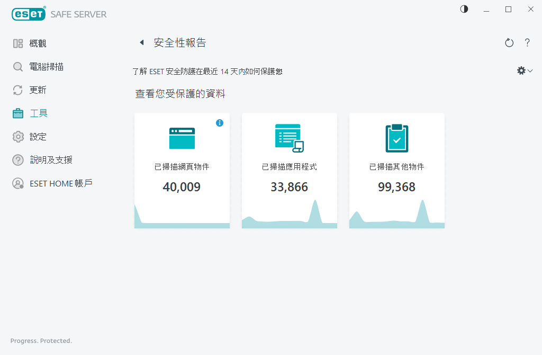Select the 更新 menu item
Viewport: 542px width, 355px height.
click(38, 90)
